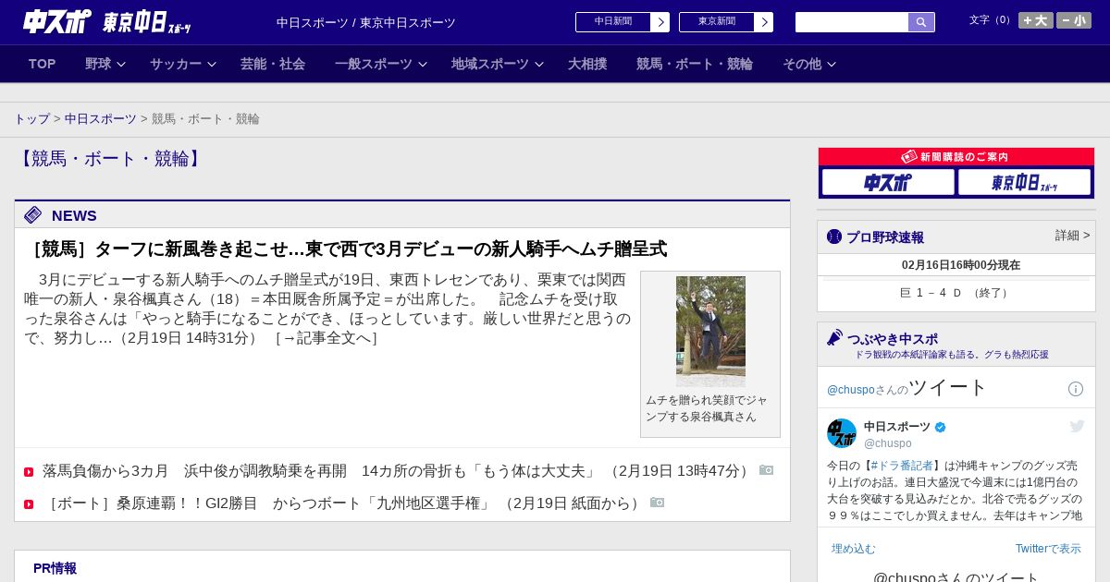This screenshot has height=582, width=1110.
Task: Open the 桑原連覇 GI2勝目 boat article
Action: point(344,503)
